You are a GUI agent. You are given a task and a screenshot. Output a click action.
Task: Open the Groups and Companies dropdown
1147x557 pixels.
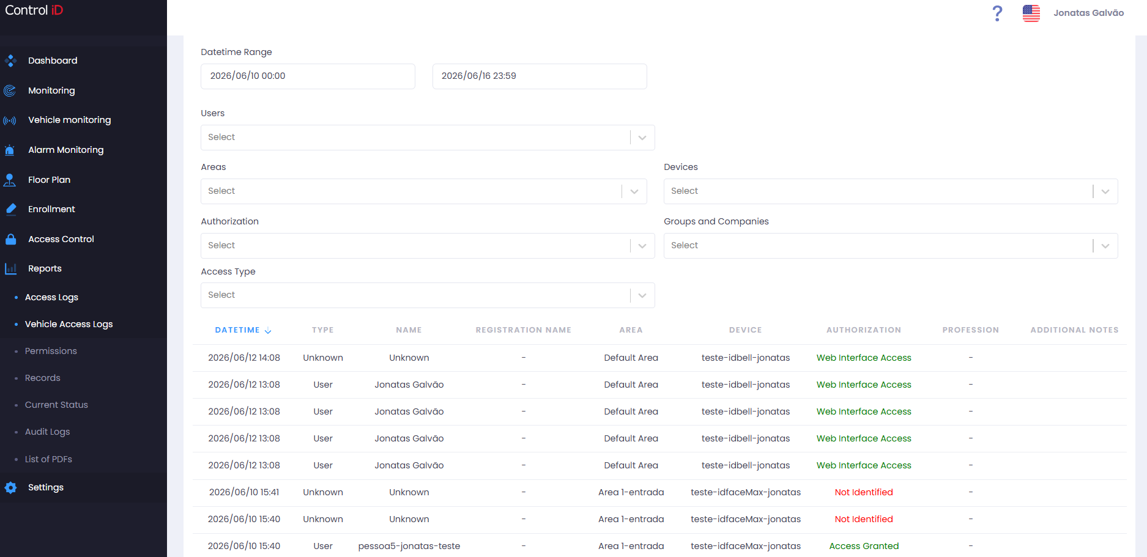click(x=891, y=246)
